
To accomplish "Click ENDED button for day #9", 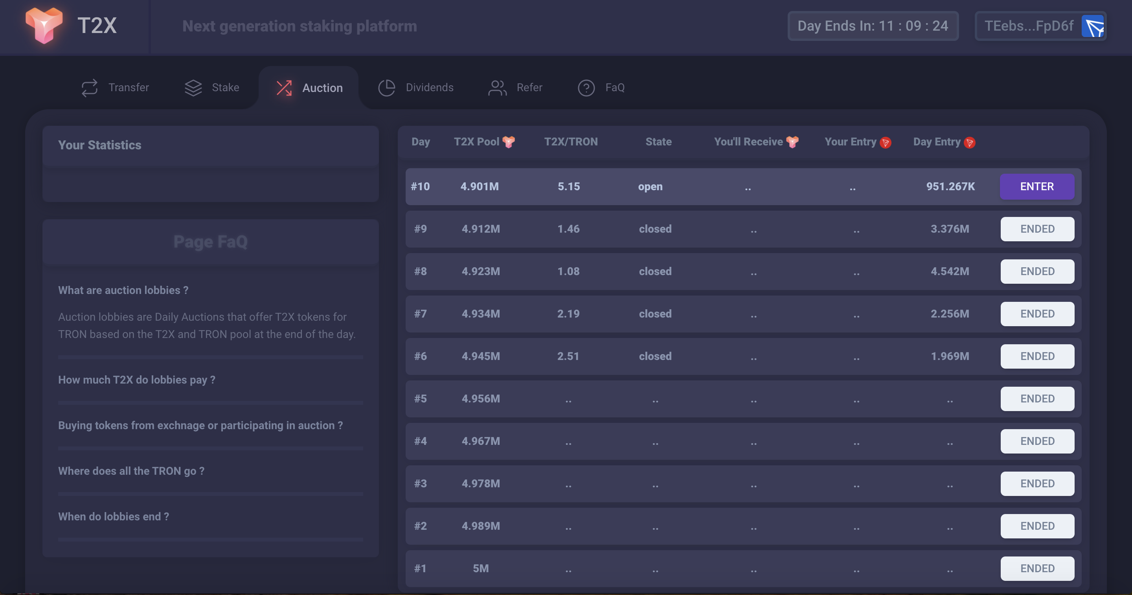I will tap(1037, 229).
